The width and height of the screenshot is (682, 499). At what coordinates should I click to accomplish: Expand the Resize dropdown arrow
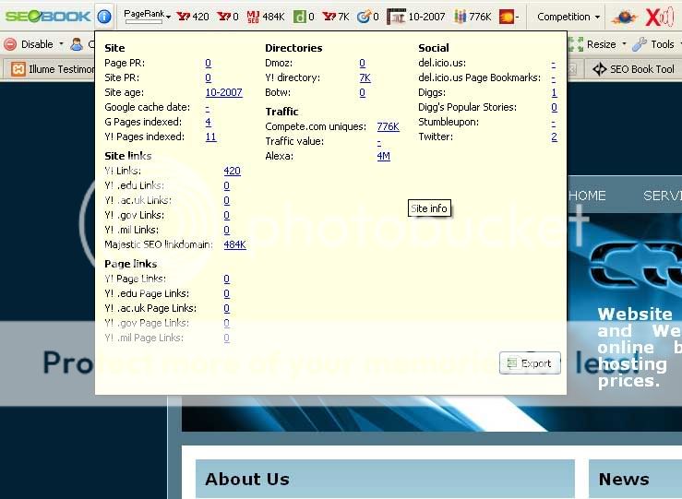[x=624, y=44]
